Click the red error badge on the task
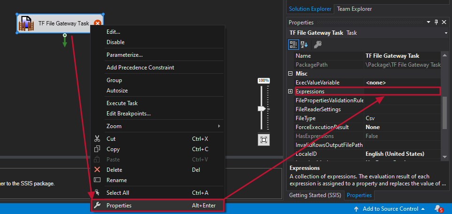Viewport: 452px width, 214px height. 98,23
